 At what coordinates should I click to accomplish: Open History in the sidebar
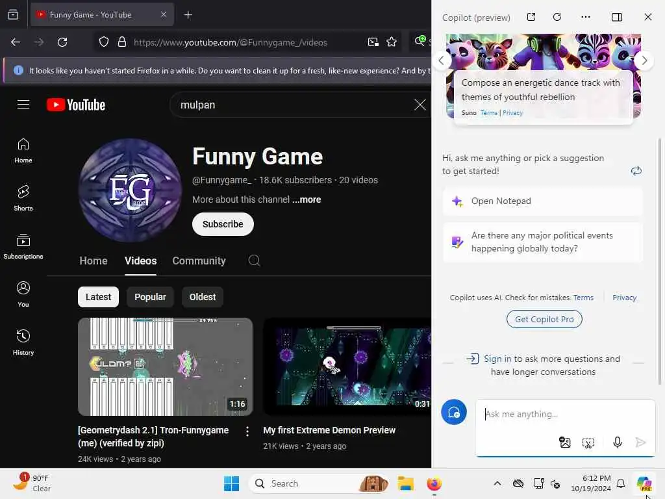point(23,342)
